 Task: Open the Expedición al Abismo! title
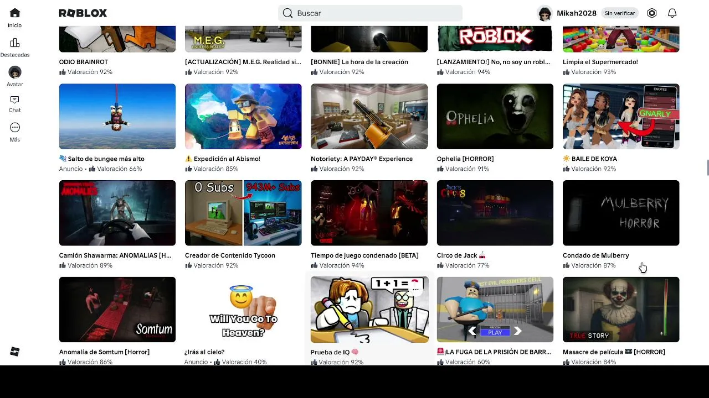pyautogui.click(x=223, y=159)
